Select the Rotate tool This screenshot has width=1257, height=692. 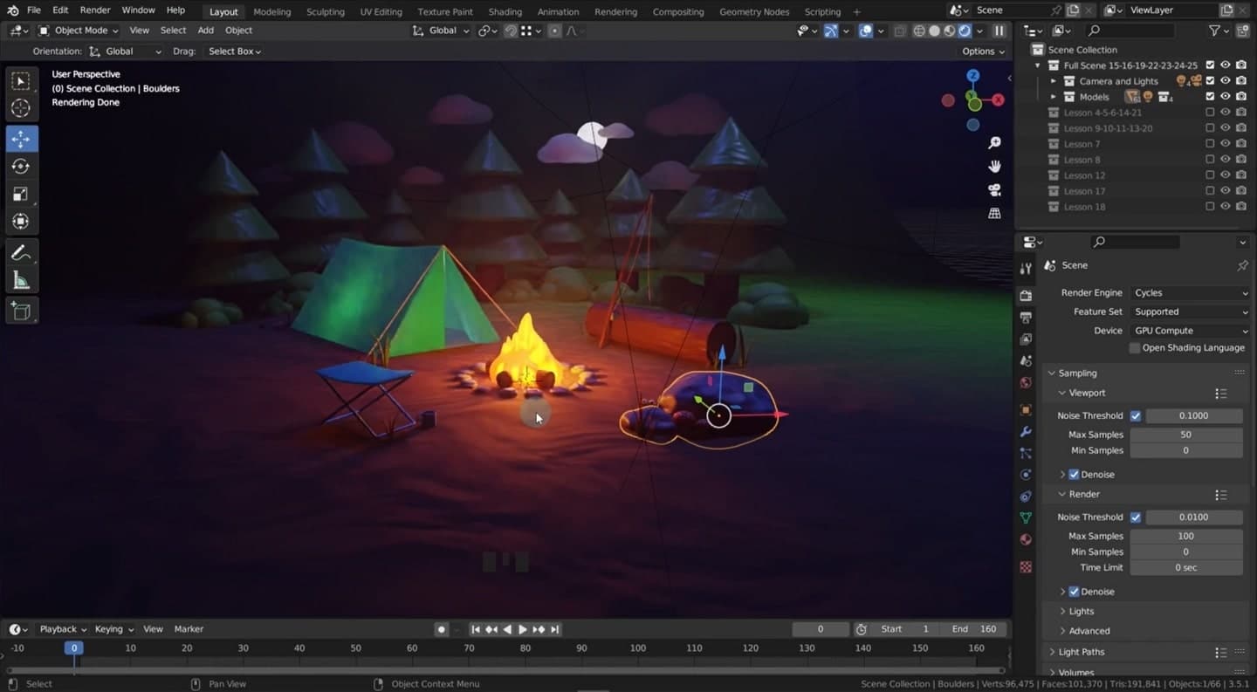click(21, 166)
